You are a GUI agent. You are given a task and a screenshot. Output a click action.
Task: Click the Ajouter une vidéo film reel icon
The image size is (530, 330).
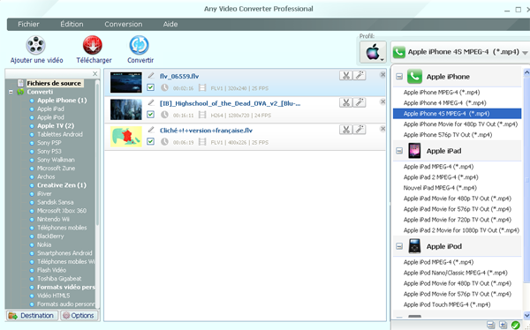point(36,45)
